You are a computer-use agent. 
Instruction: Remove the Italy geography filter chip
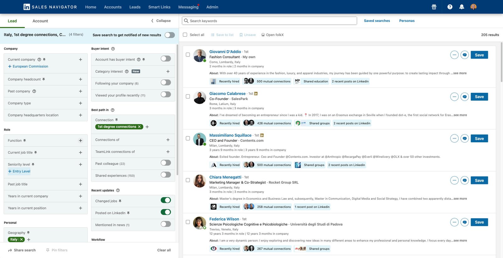(21, 240)
